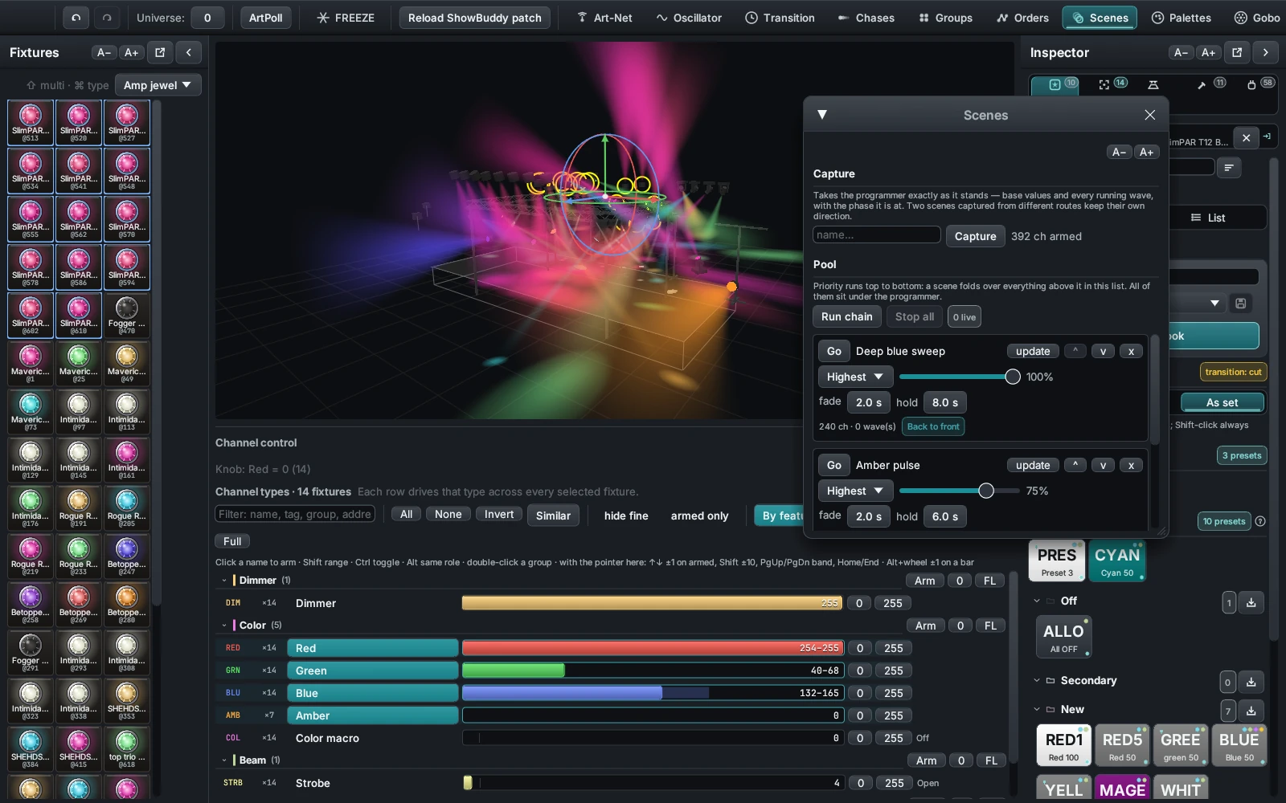
Task: Click Go for the Deep blue sweep scene
Action: click(x=834, y=351)
